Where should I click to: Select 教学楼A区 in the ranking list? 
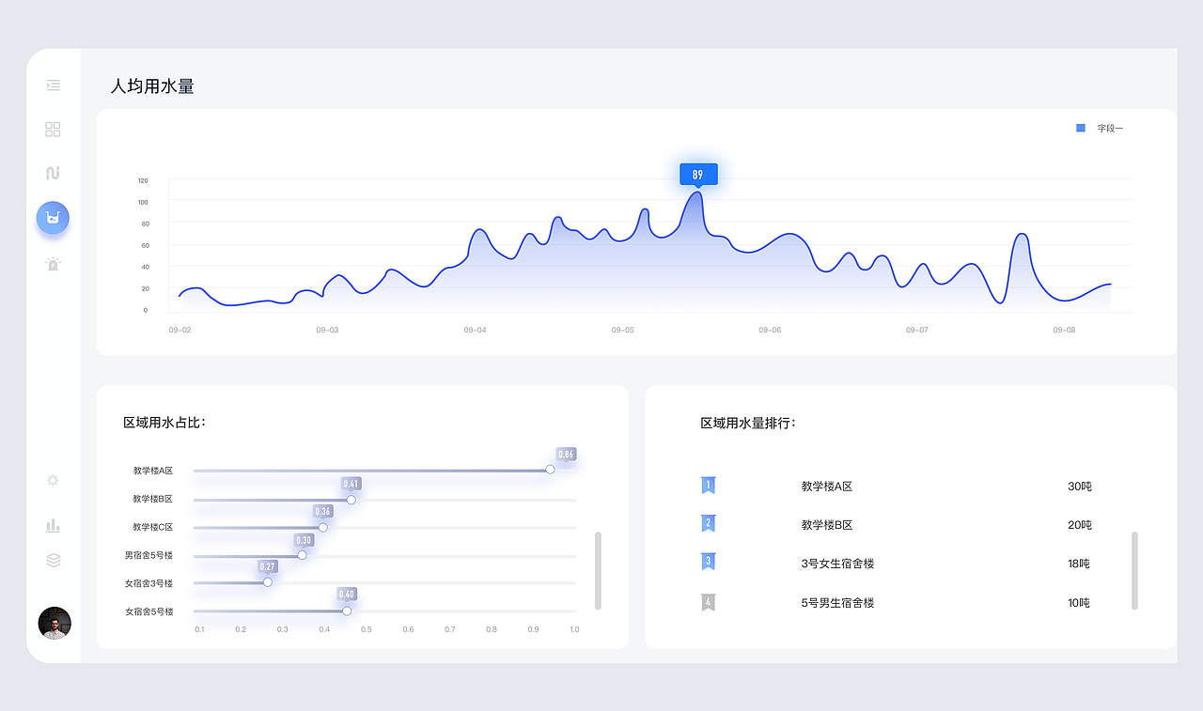pos(827,487)
